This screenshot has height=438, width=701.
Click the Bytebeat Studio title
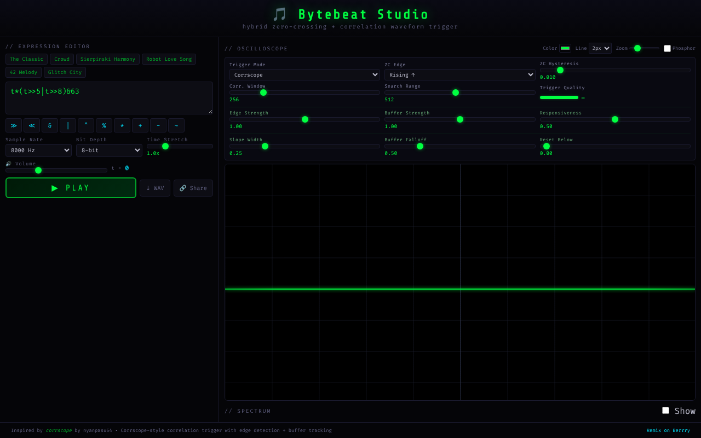tap(350, 15)
